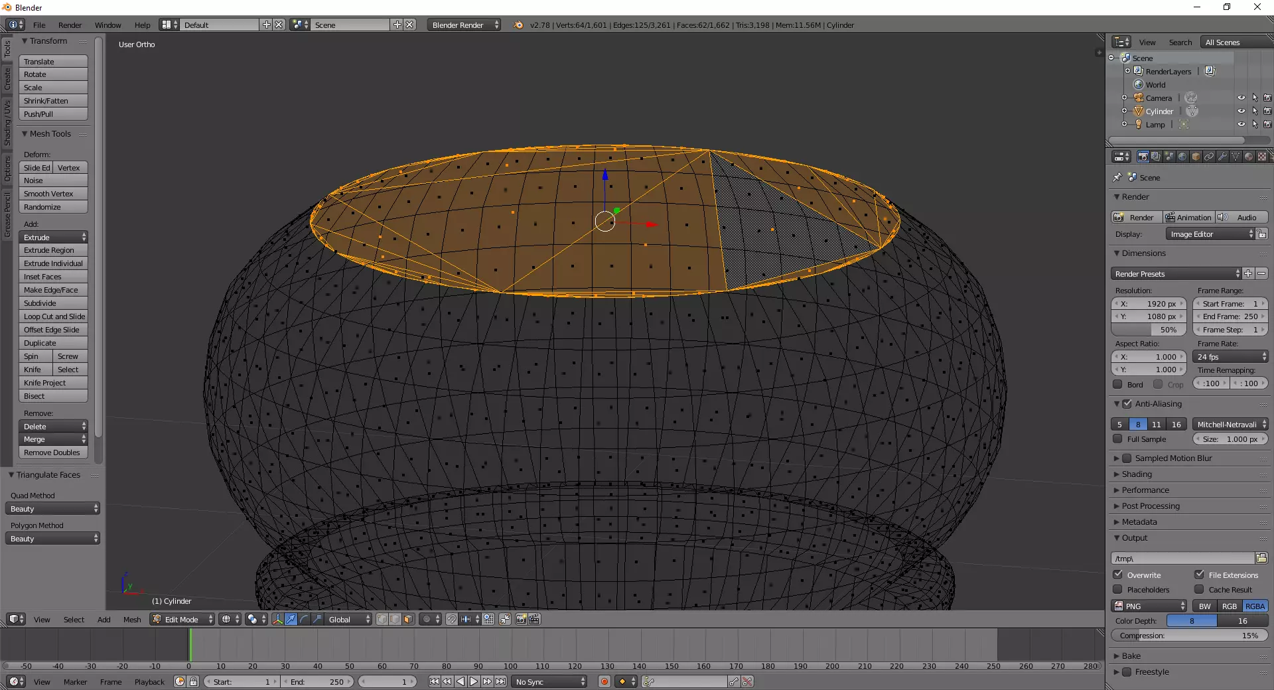Uncheck the Overwrite output option
This screenshot has width=1274, height=690.
click(1118, 575)
